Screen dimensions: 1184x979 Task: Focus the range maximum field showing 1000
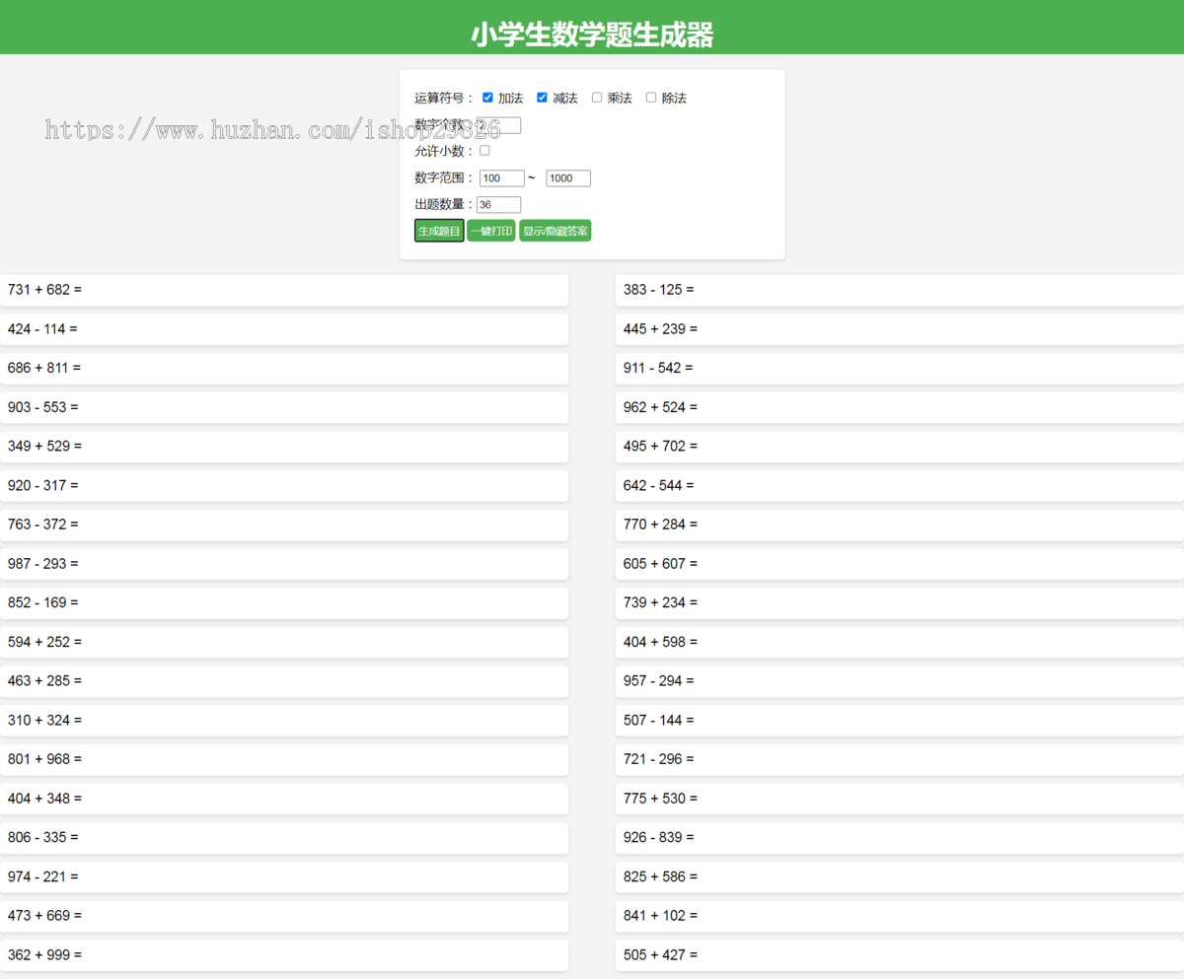pyautogui.click(x=568, y=178)
